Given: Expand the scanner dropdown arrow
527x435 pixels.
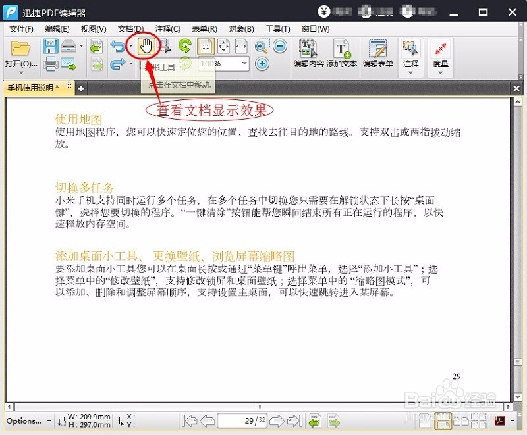Looking at the screenshot, I should click(x=81, y=46).
